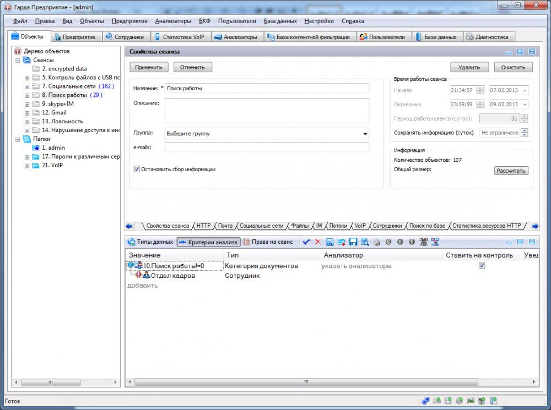Open the 'Выберите группу' dropdown

[x=267, y=133]
